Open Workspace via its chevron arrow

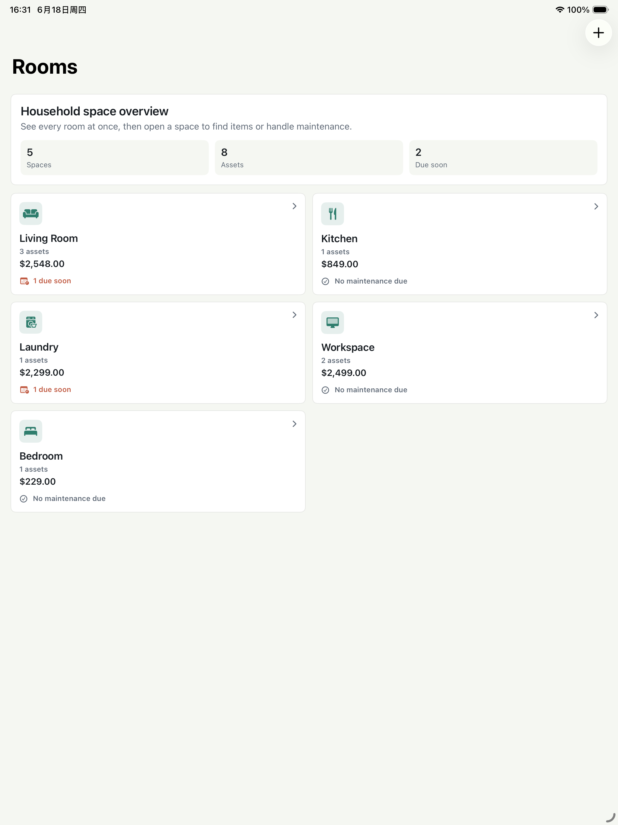[596, 315]
